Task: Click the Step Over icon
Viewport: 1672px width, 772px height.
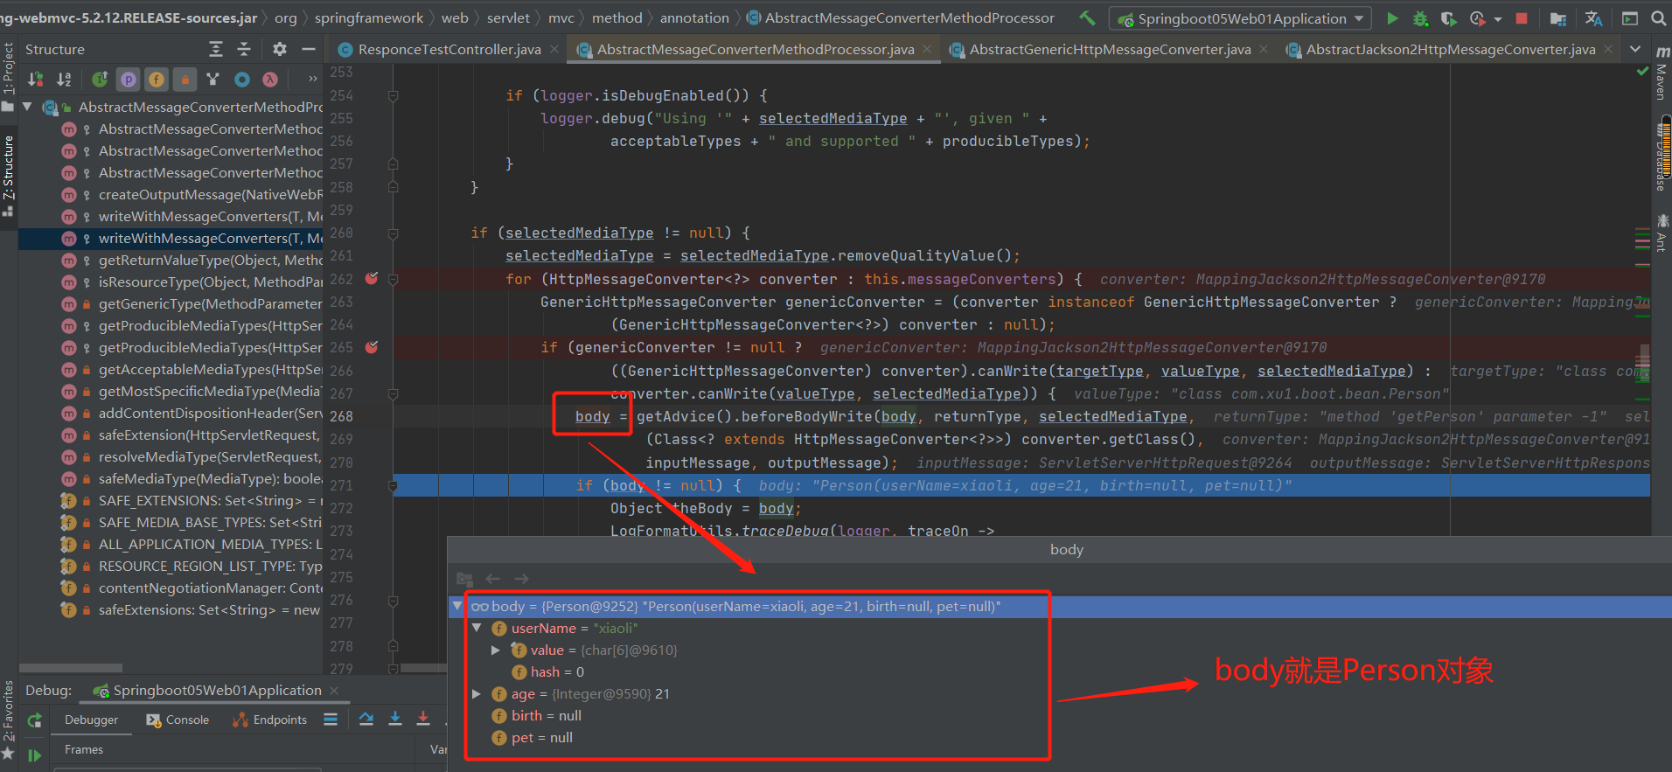Action: [x=366, y=719]
